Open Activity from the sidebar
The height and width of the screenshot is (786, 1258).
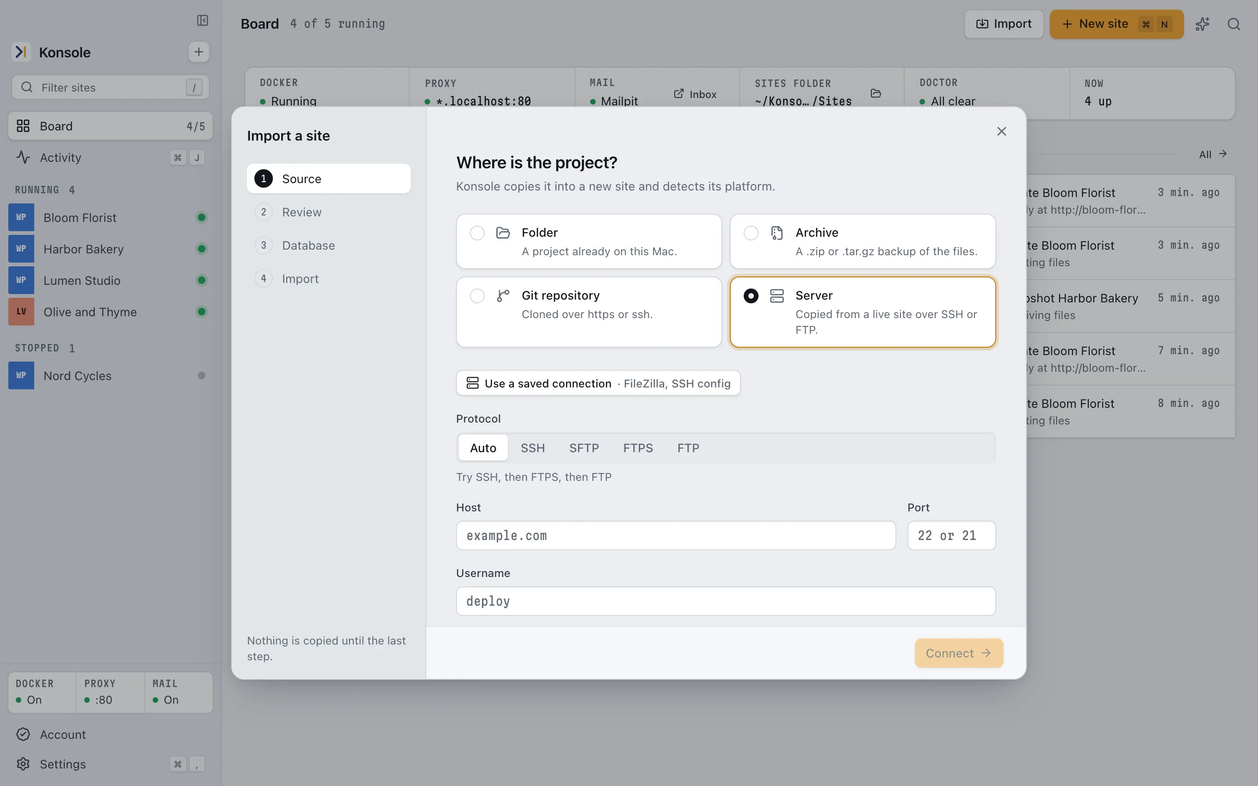tap(110, 158)
